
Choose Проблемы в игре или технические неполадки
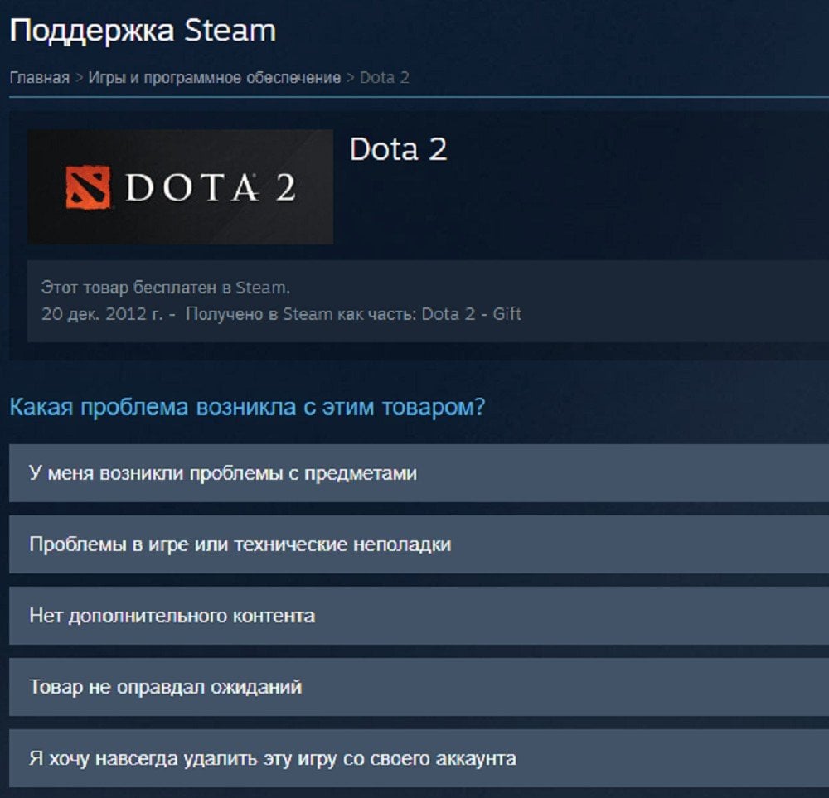[419, 544]
